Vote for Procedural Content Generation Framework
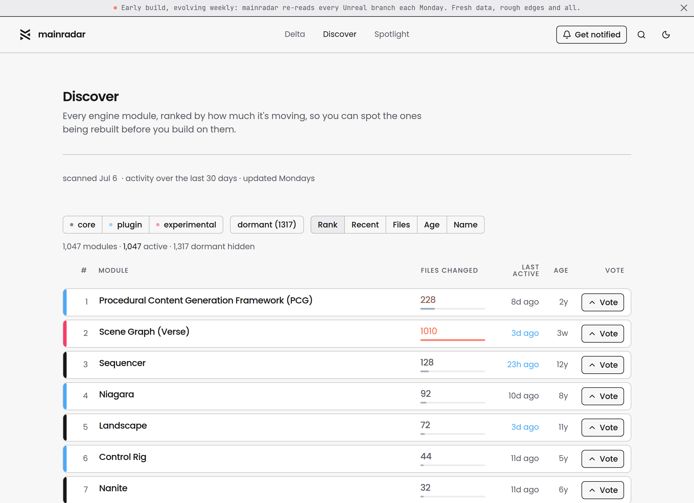Image resolution: width=694 pixels, height=503 pixels. click(602, 303)
